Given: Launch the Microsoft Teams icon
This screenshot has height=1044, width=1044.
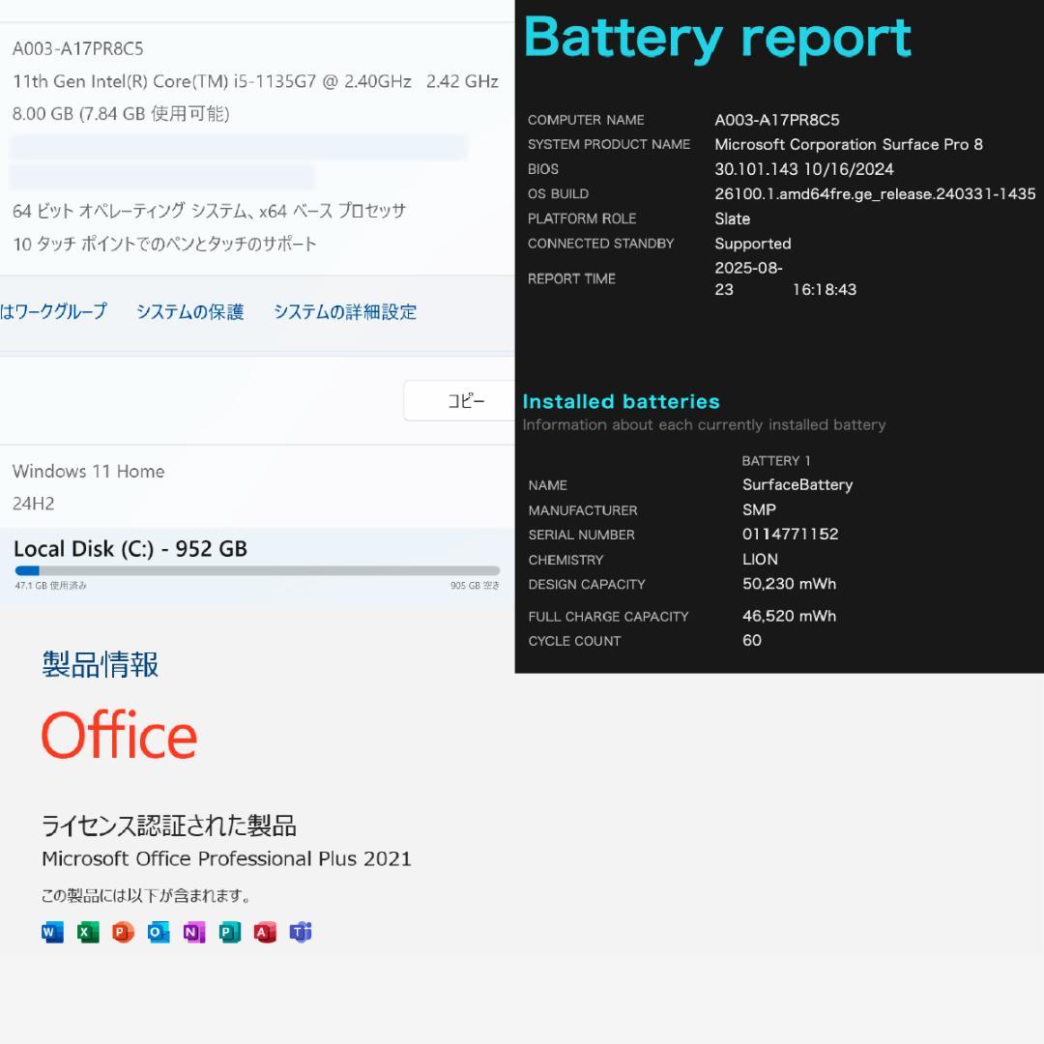Looking at the screenshot, I should point(301,932).
